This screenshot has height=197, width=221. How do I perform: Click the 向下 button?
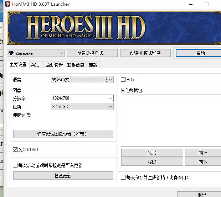(x=203, y=162)
